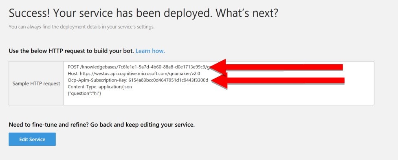Click the deployment details subtitle text
The height and width of the screenshot is (160, 398).
pos(81,26)
